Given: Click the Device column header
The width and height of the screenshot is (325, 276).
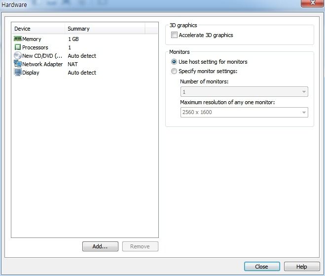Looking at the screenshot, I should 38,29.
